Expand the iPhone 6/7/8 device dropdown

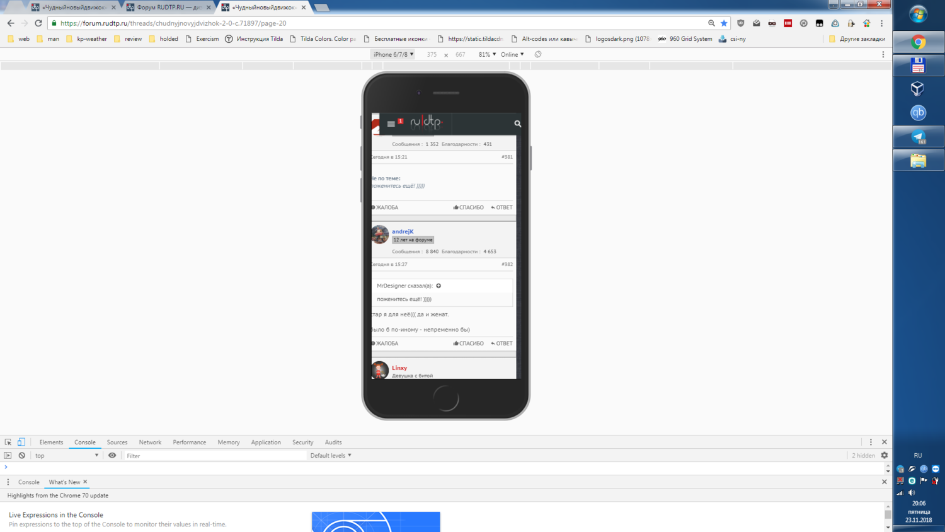(393, 55)
